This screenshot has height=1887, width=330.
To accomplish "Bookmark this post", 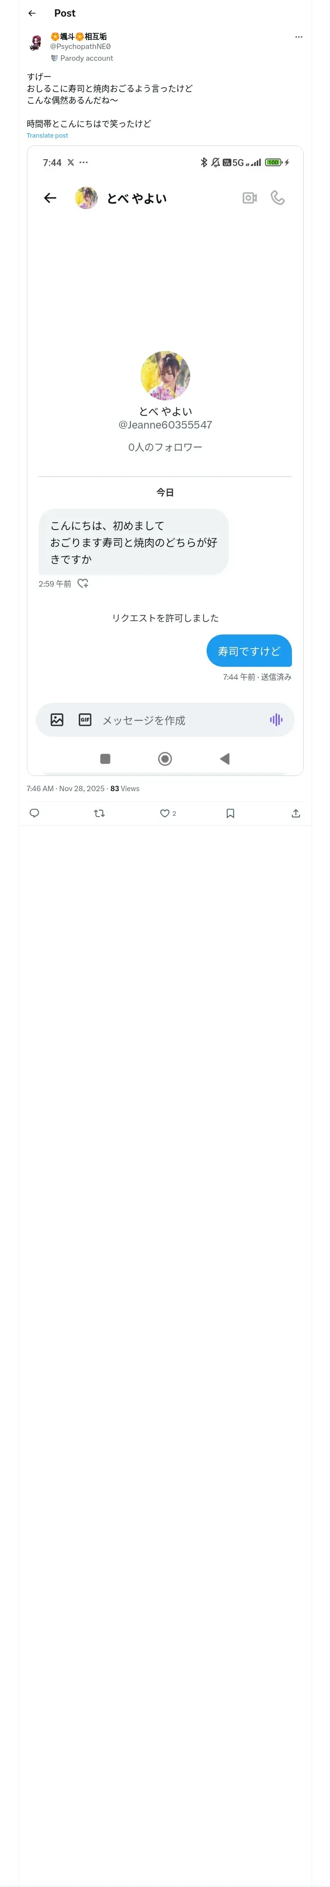I will (x=230, y=813).
